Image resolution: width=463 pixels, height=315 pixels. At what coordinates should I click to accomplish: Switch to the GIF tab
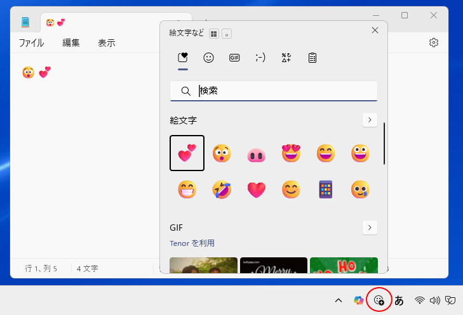click(234, 58)
